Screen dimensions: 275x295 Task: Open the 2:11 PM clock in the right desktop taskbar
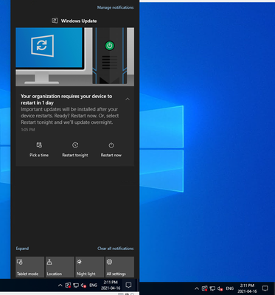(x=247, y=288)
